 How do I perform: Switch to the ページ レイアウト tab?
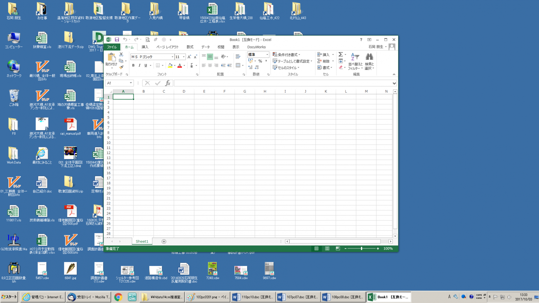[x=167, y=47]
